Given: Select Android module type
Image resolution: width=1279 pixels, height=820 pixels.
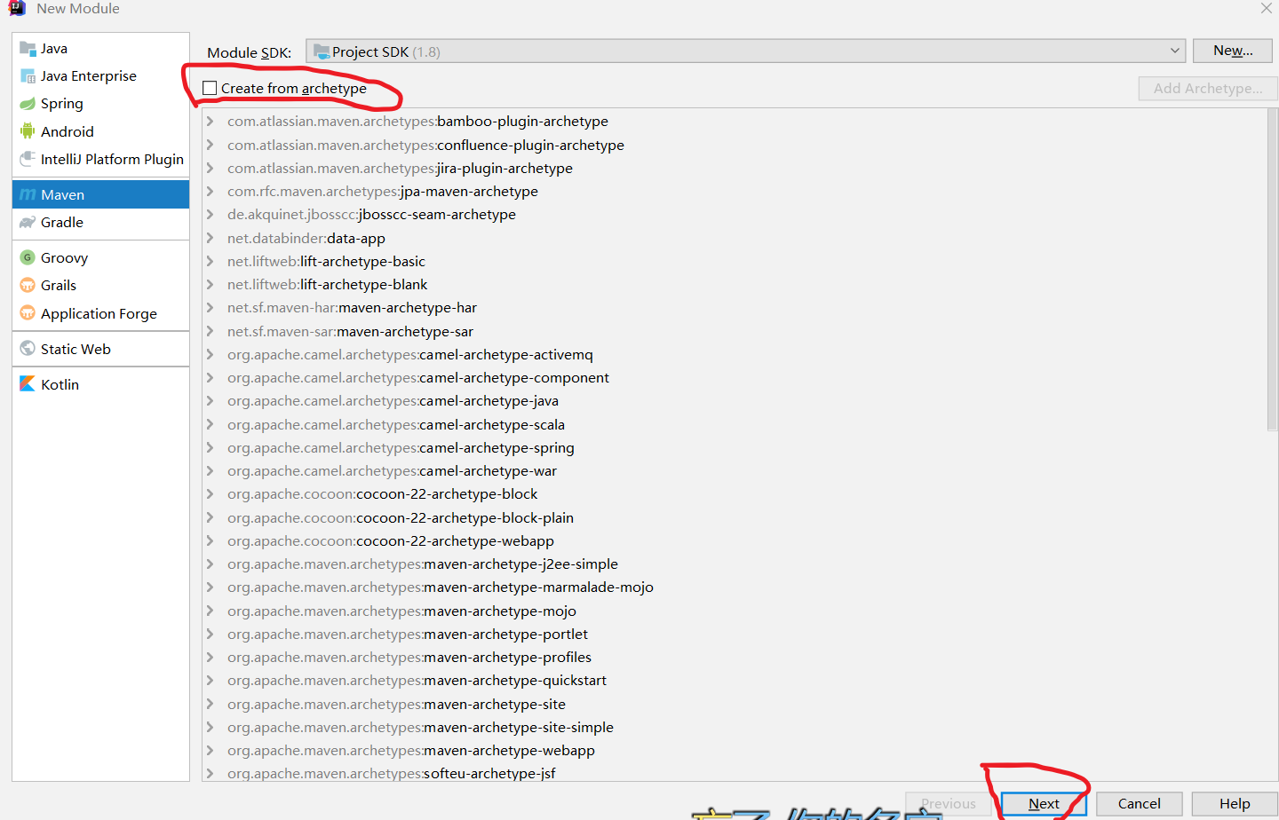Looking at the screenshot, I should [100, 131].
